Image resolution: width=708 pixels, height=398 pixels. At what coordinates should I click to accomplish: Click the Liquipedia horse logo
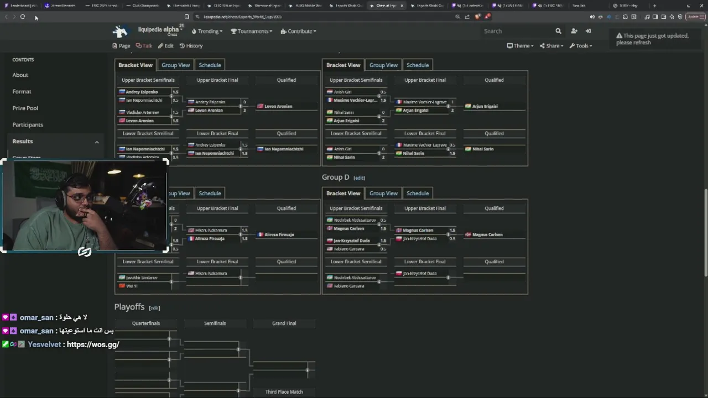tap(121, 31)
